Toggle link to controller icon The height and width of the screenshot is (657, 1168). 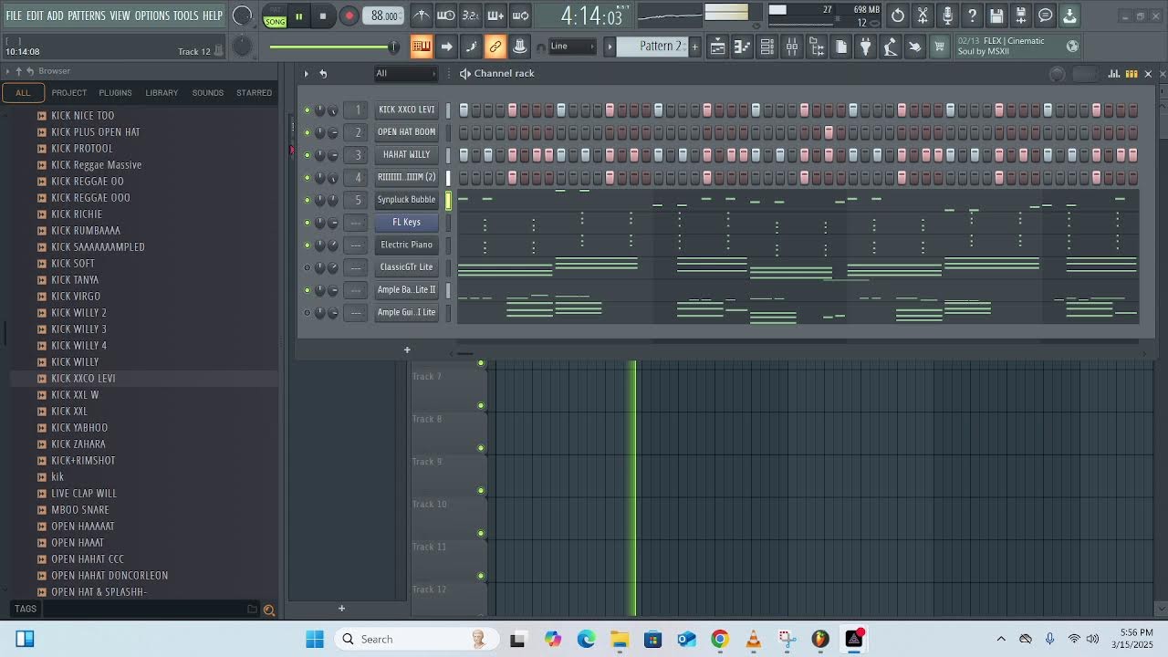pos(495,47)
